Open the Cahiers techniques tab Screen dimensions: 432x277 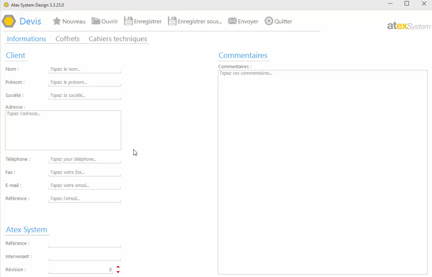click(118, 39)
